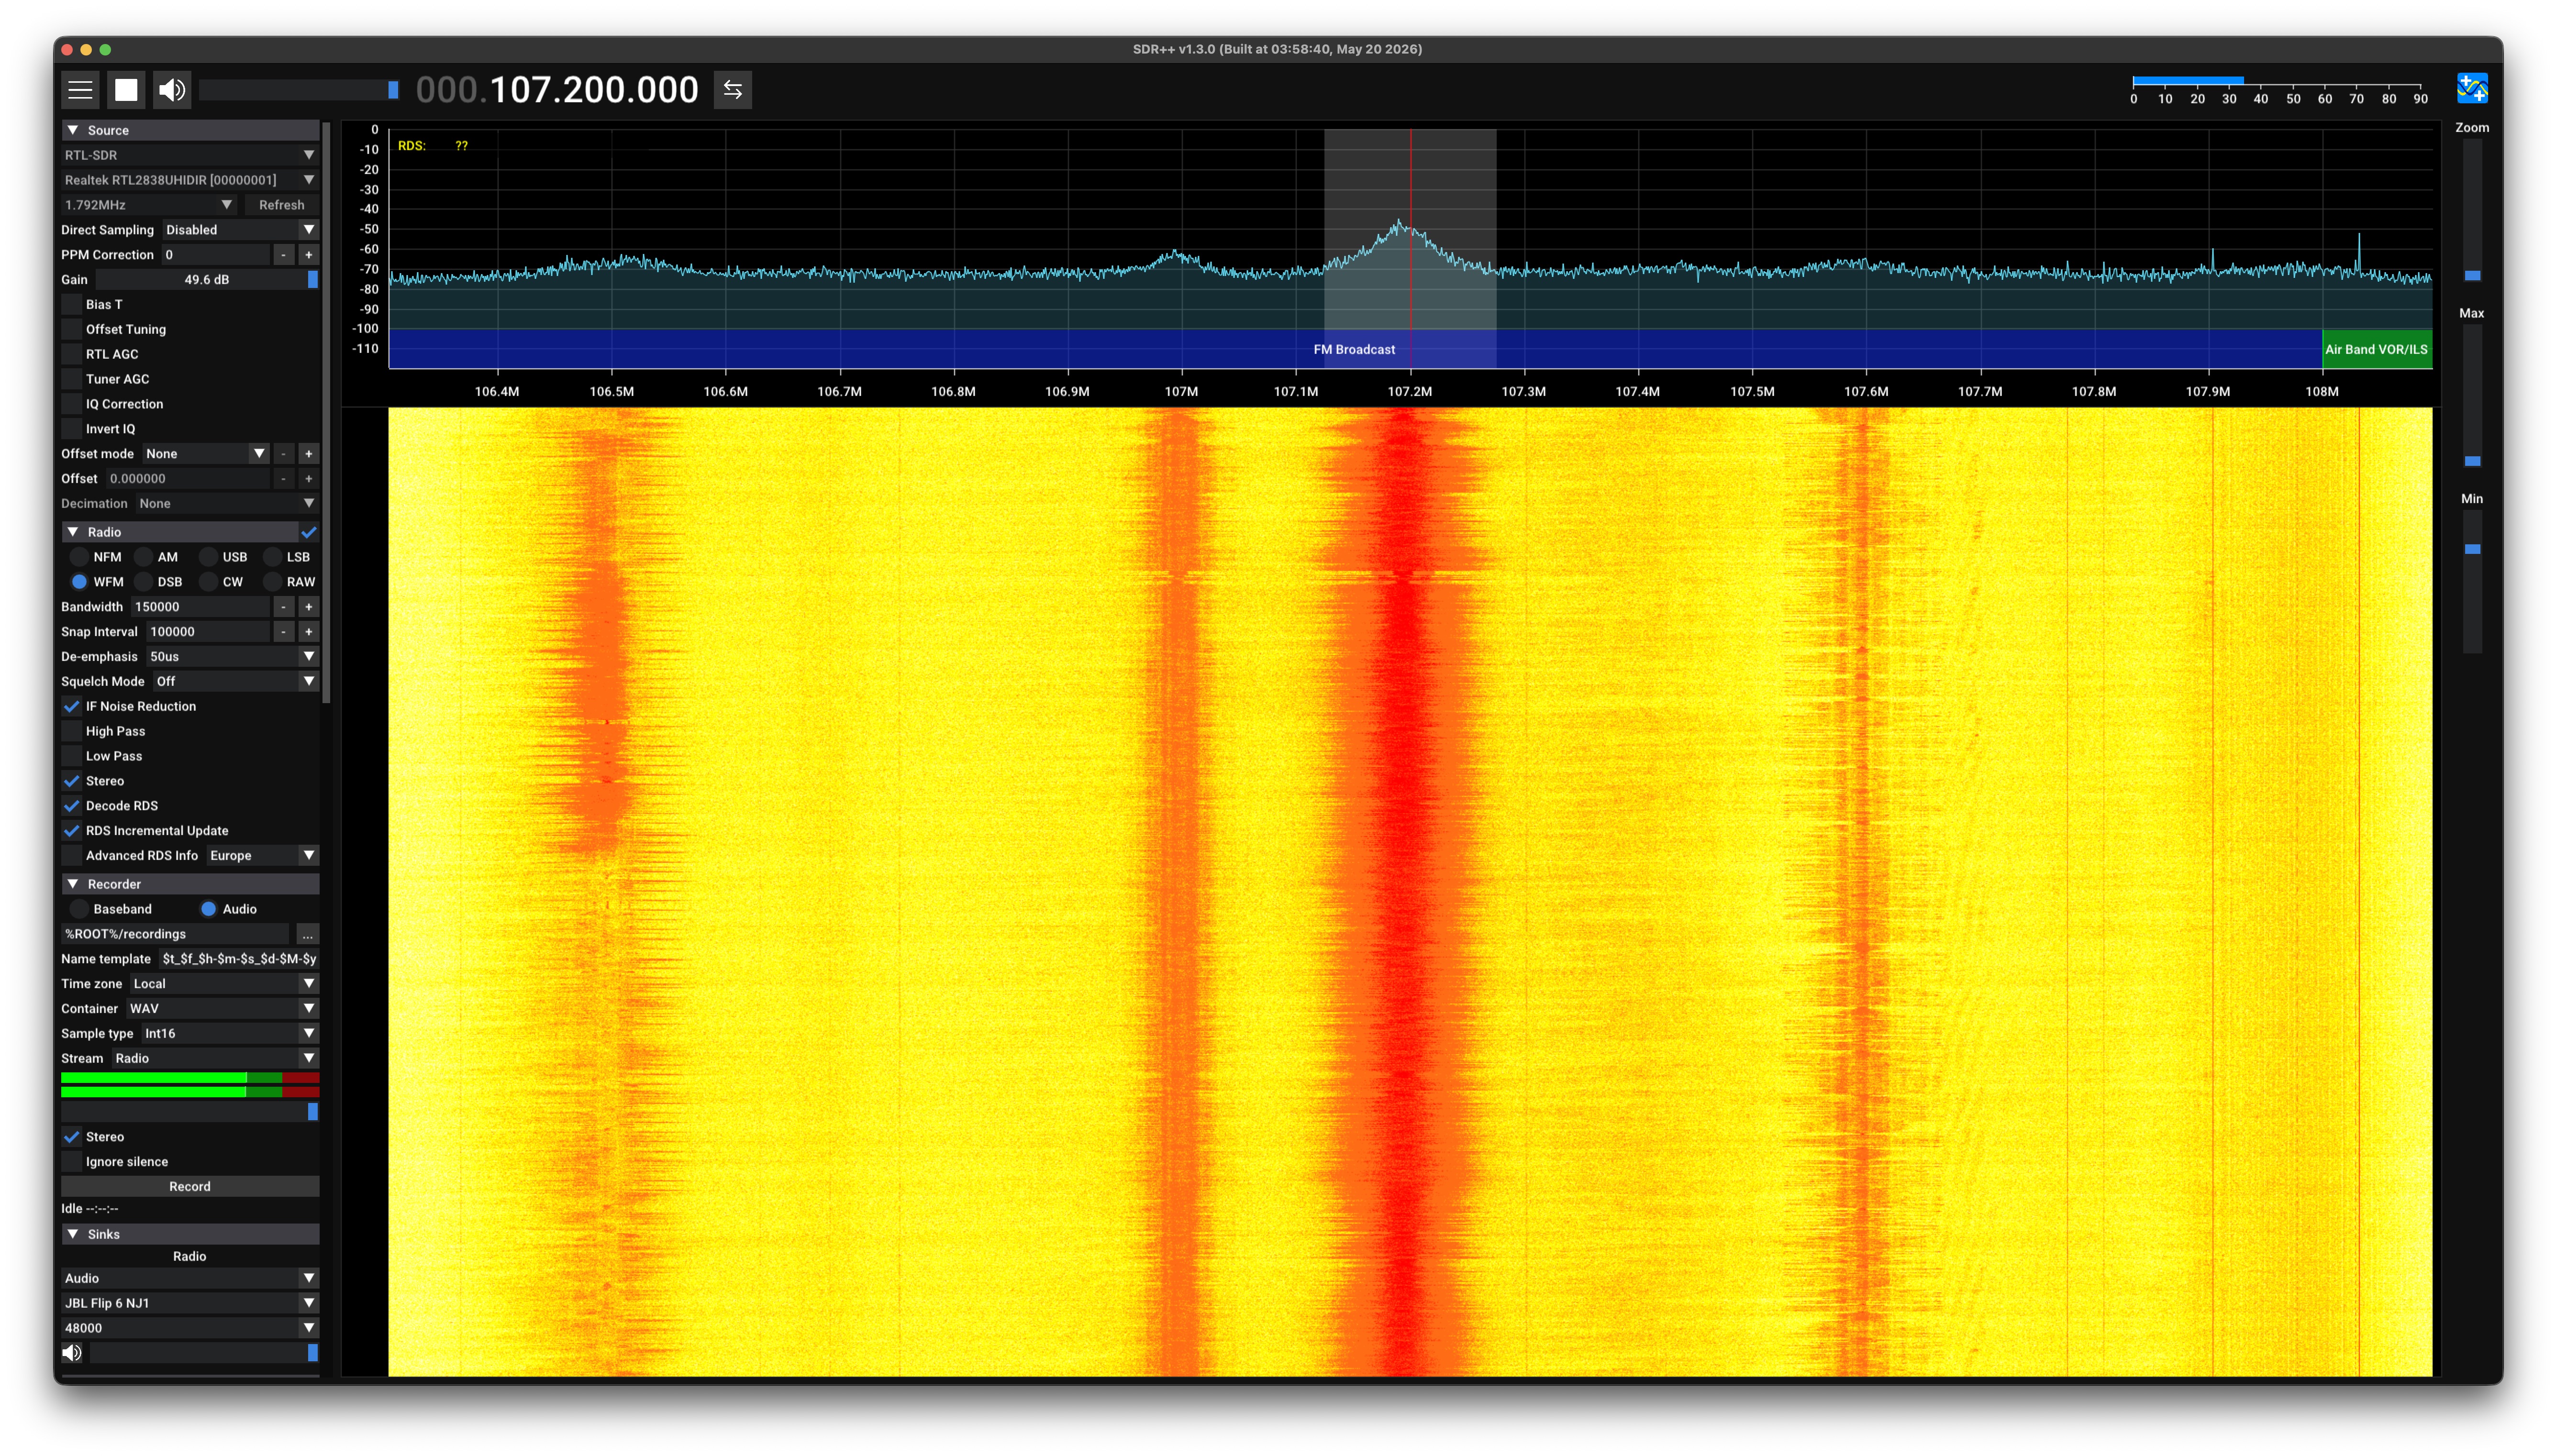Screen dimensions: 2557x1456
Task: Enable Tuner AGC checkbox
Action: click(x=71, y=379)
